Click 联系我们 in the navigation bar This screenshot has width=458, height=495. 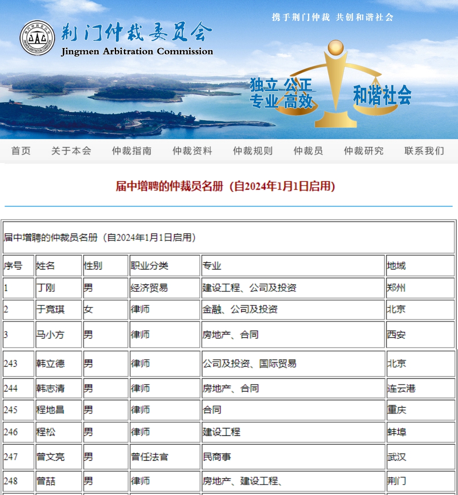point(424,151)
